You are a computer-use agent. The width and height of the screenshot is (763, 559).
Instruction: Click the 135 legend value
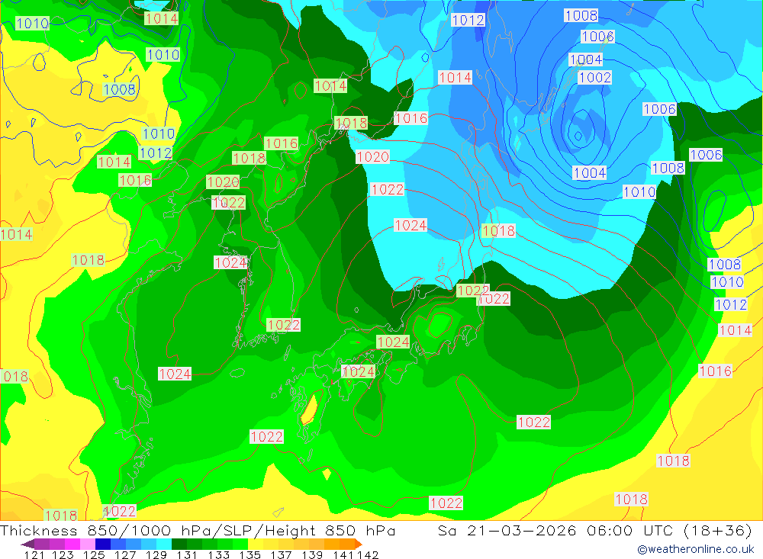(x=250, y=554)
